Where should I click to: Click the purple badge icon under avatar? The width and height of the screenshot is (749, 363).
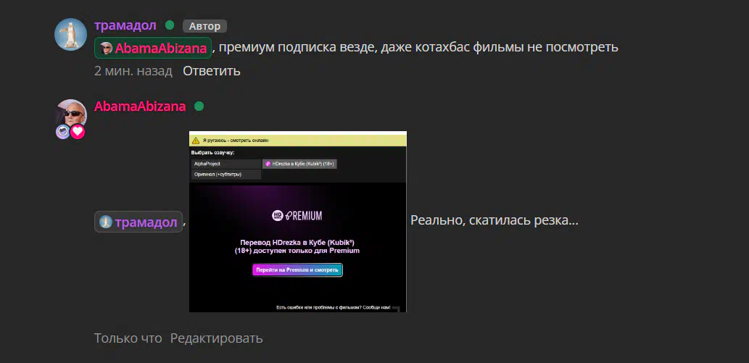click(64, 132)
